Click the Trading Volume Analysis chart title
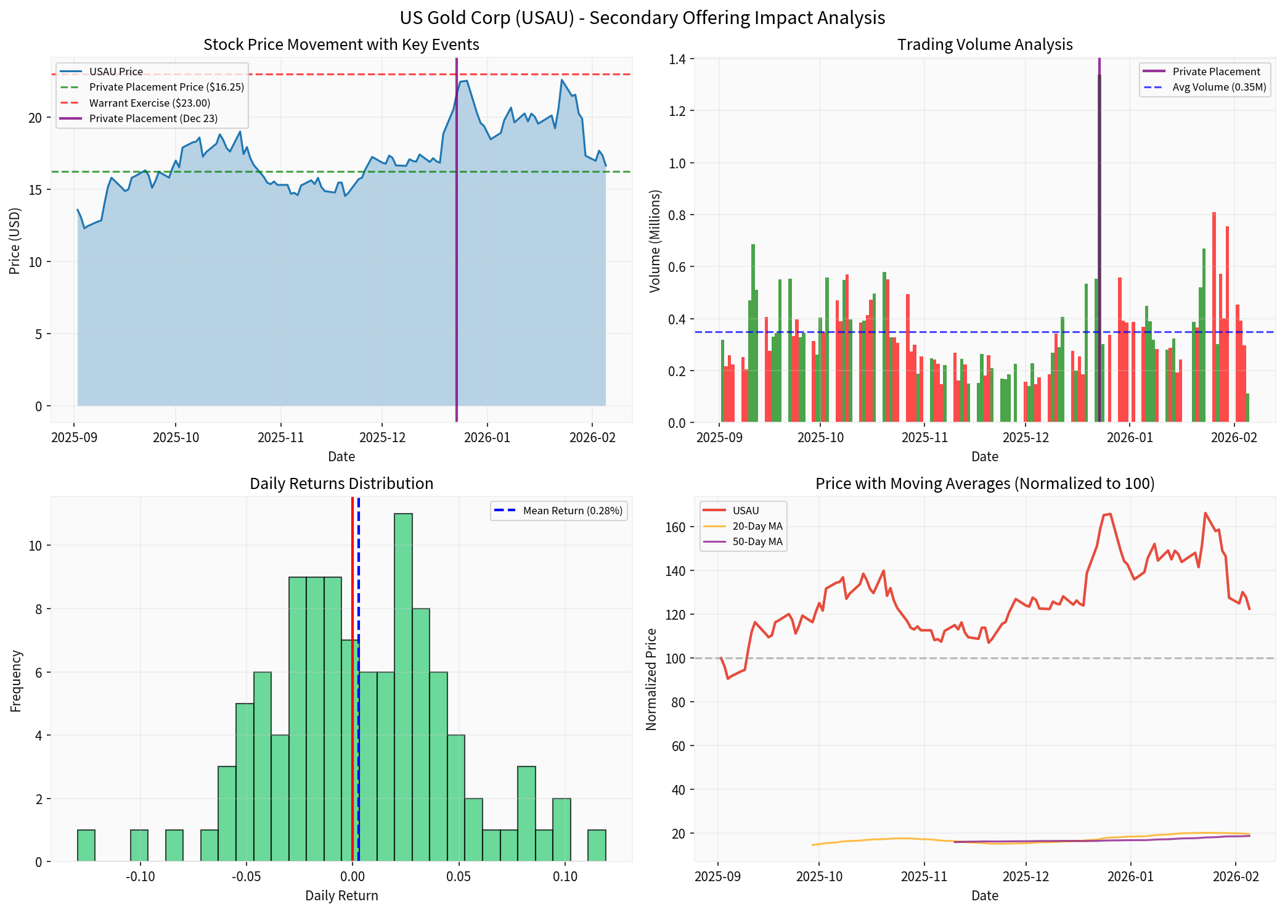This screenshot has height=912, width=1285. (x=984, y=44)
